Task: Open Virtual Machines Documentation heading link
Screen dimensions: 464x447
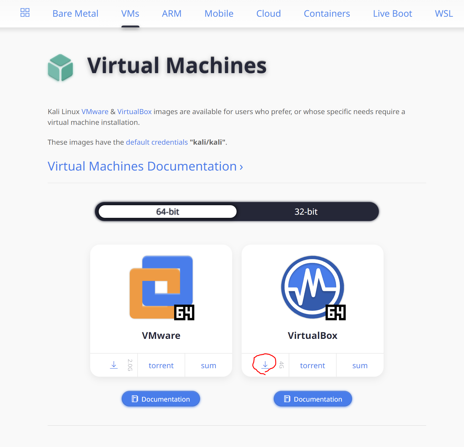Action: (x=145, y=166)
